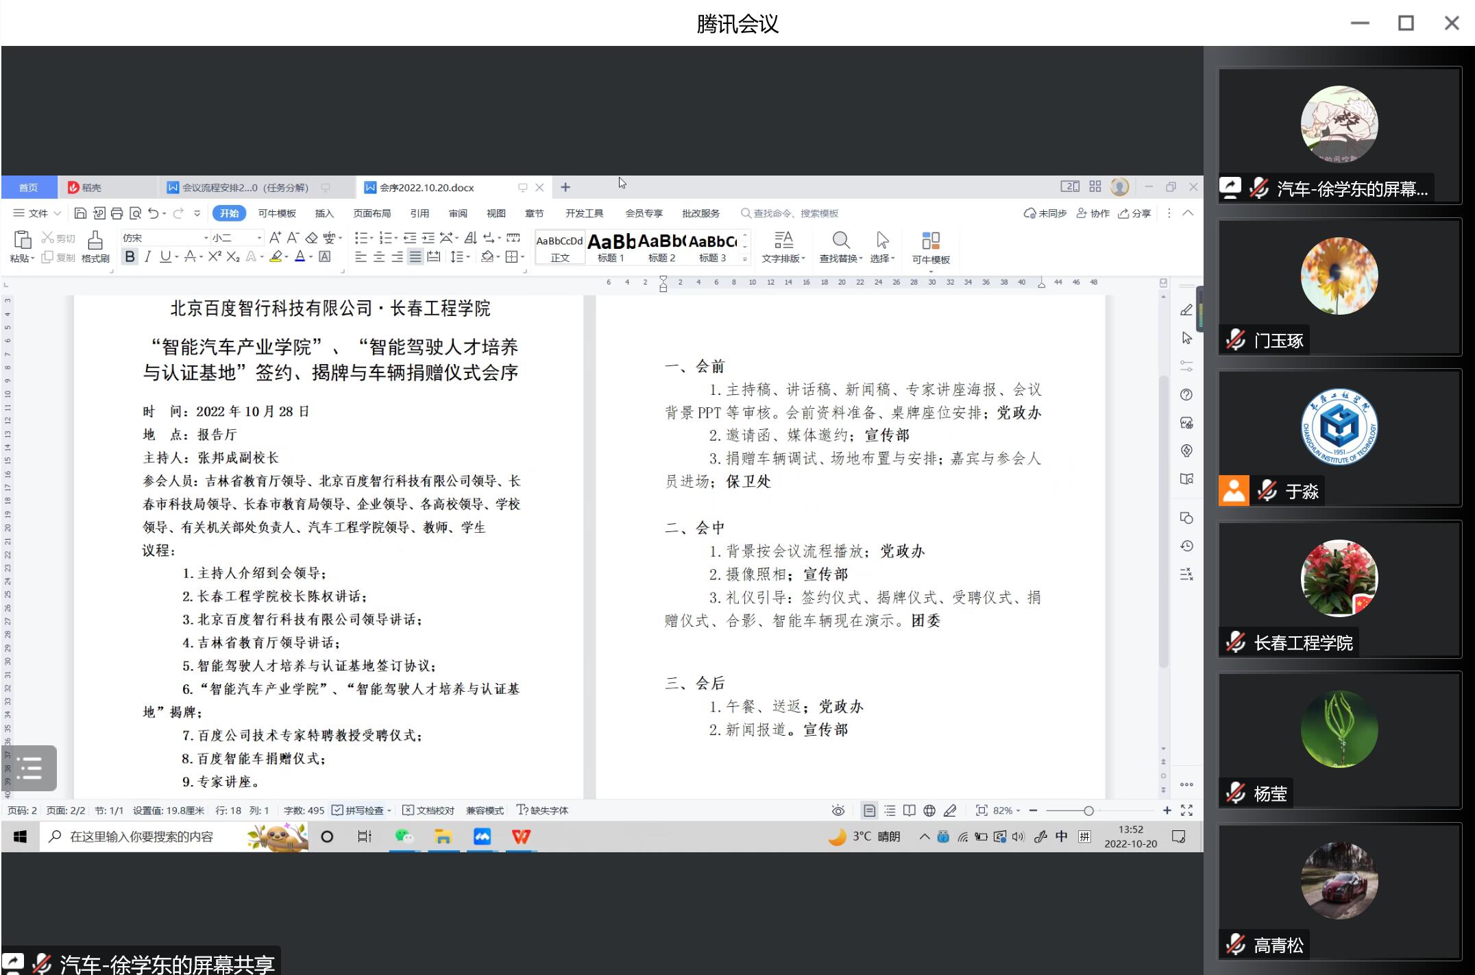Collapse the ribbon with the chevron
The image size is (1475, 975).
click(1188, 213)
